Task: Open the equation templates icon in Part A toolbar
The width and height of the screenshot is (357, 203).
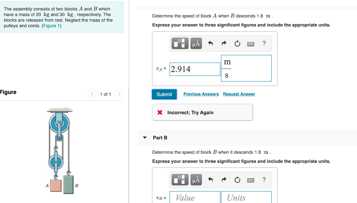Action: (180, 43)
